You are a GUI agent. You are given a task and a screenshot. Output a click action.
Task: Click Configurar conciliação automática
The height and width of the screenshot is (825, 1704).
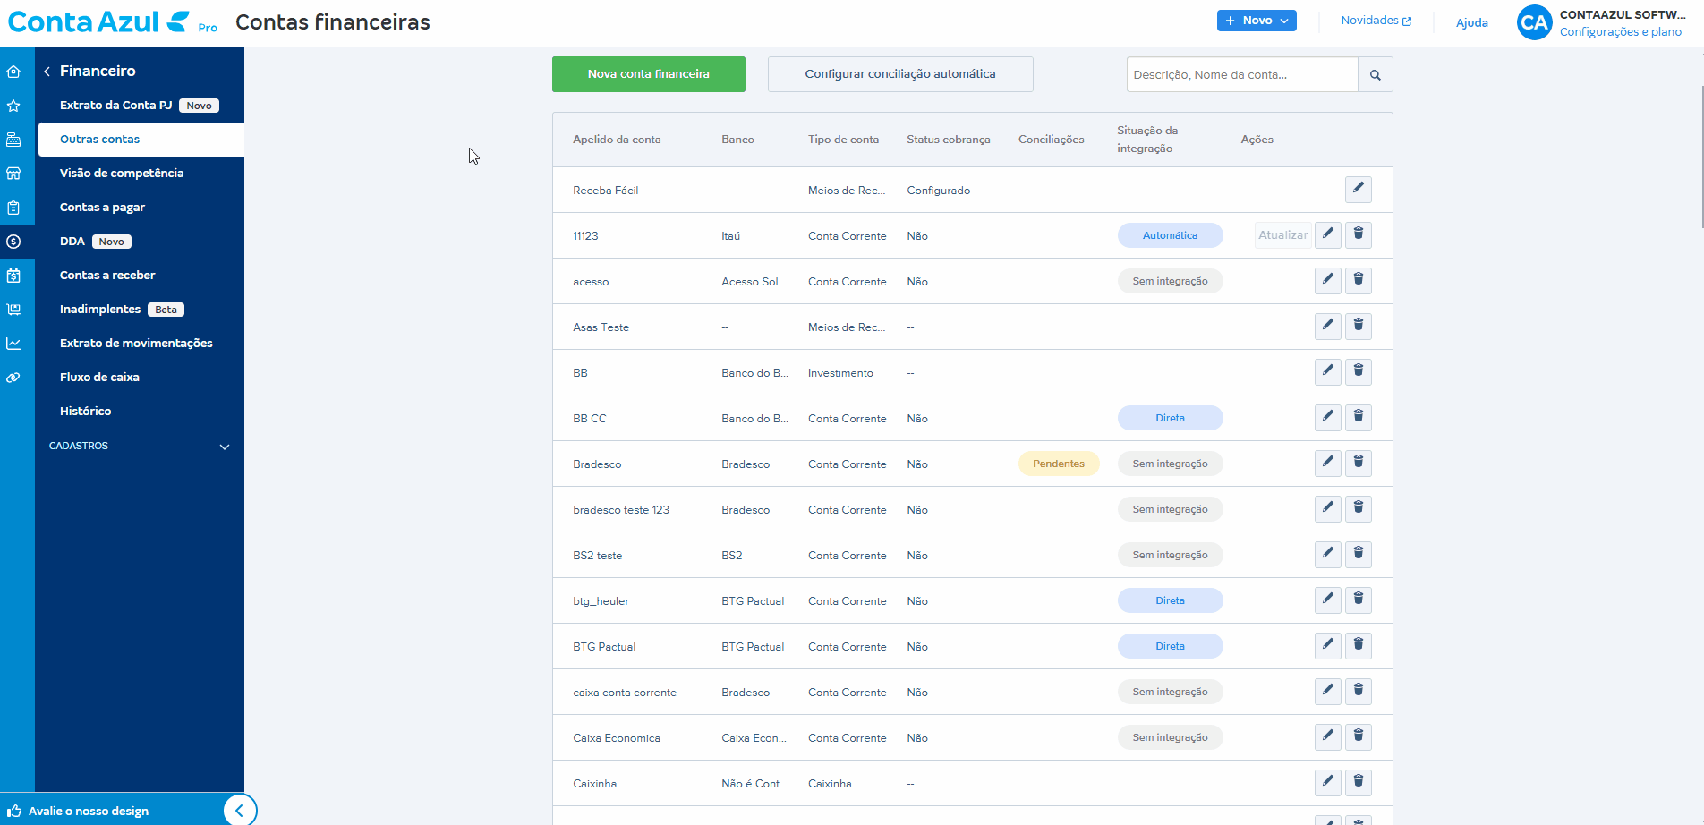[x=900, y=74]
